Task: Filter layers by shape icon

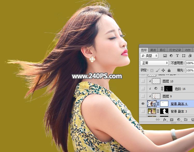Action: pyautogui.click(x=184, y=56)
